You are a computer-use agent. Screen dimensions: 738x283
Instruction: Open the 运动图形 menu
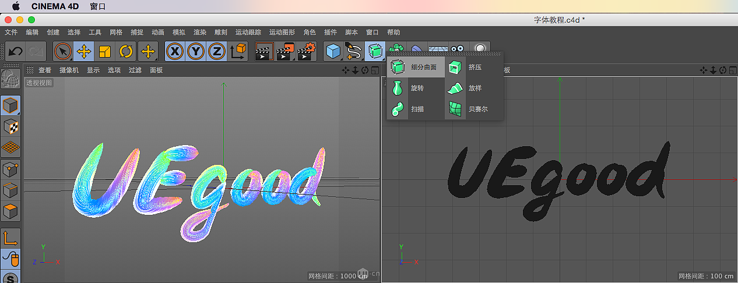tap(282, 32)
